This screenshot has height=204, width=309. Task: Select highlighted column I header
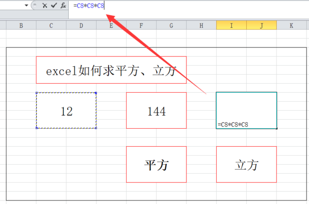[x=231, y=25]
